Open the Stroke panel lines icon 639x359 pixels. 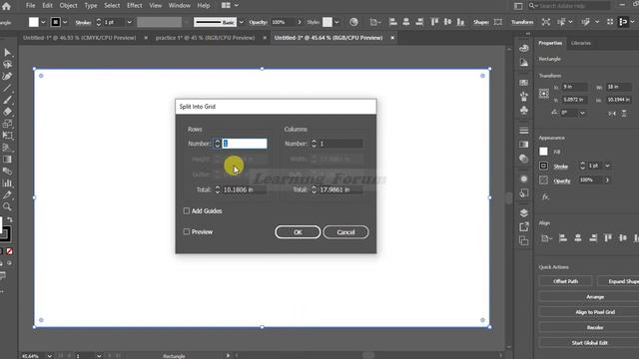pos(523,131)
